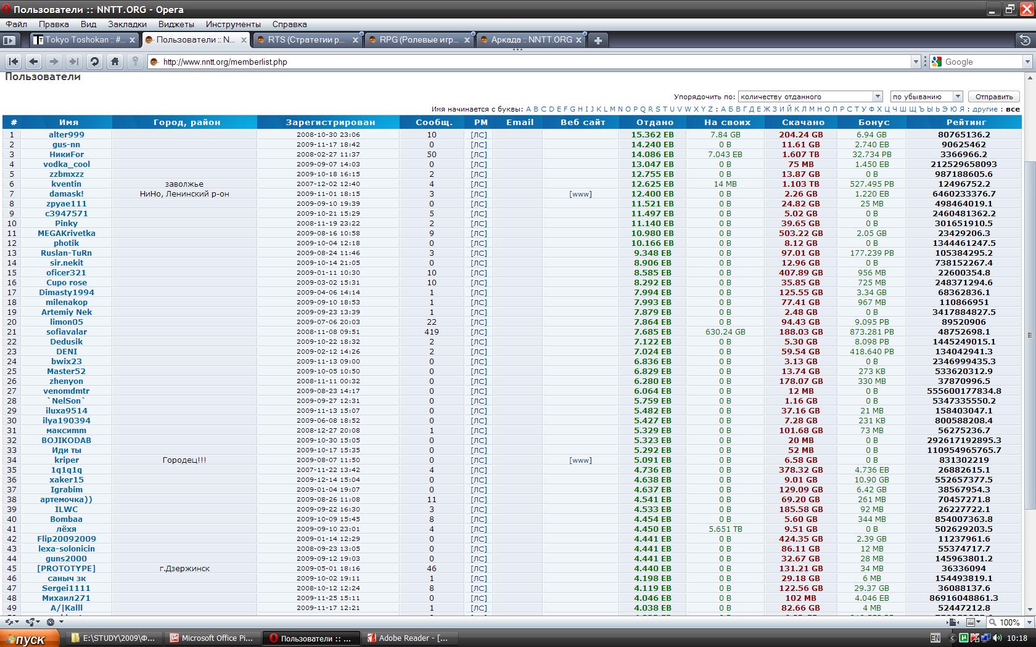
Task: Click the Windows 'пуск' Start button
Action: 30,639
